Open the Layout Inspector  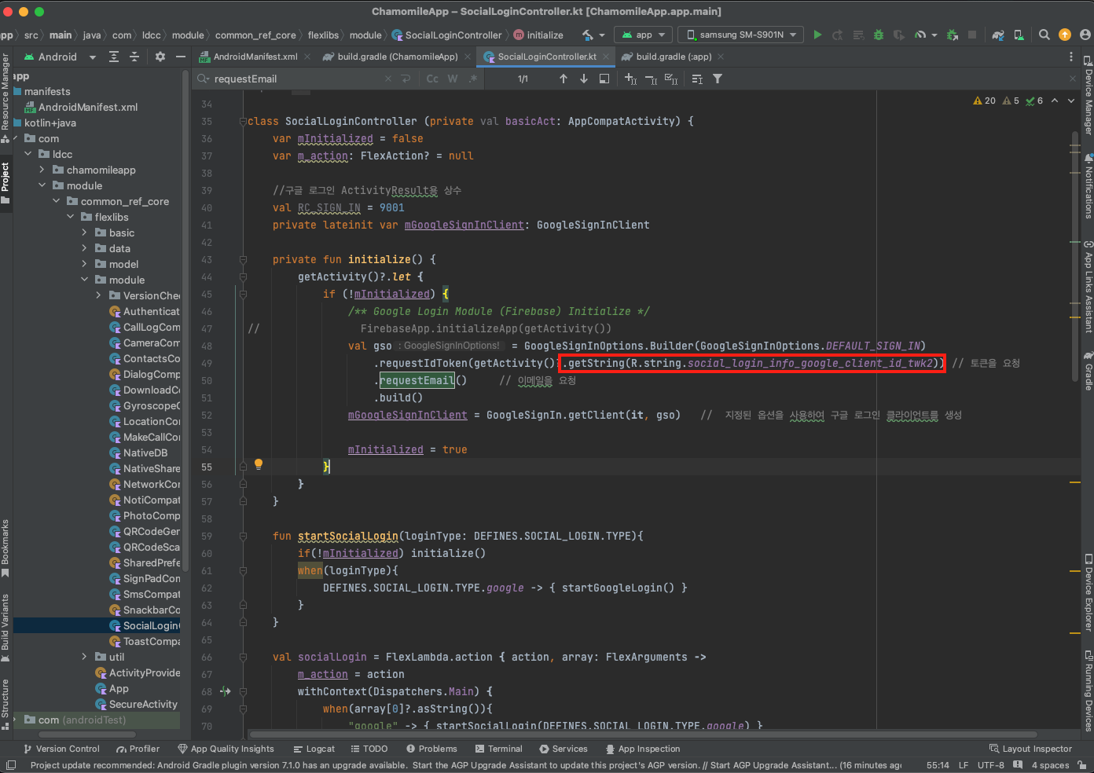1030,749
